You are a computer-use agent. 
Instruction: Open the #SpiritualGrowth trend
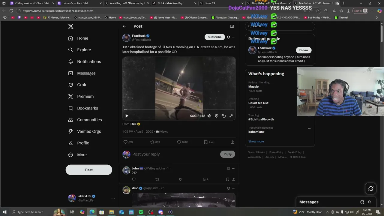pyautogui.click(x=261, y=119)
